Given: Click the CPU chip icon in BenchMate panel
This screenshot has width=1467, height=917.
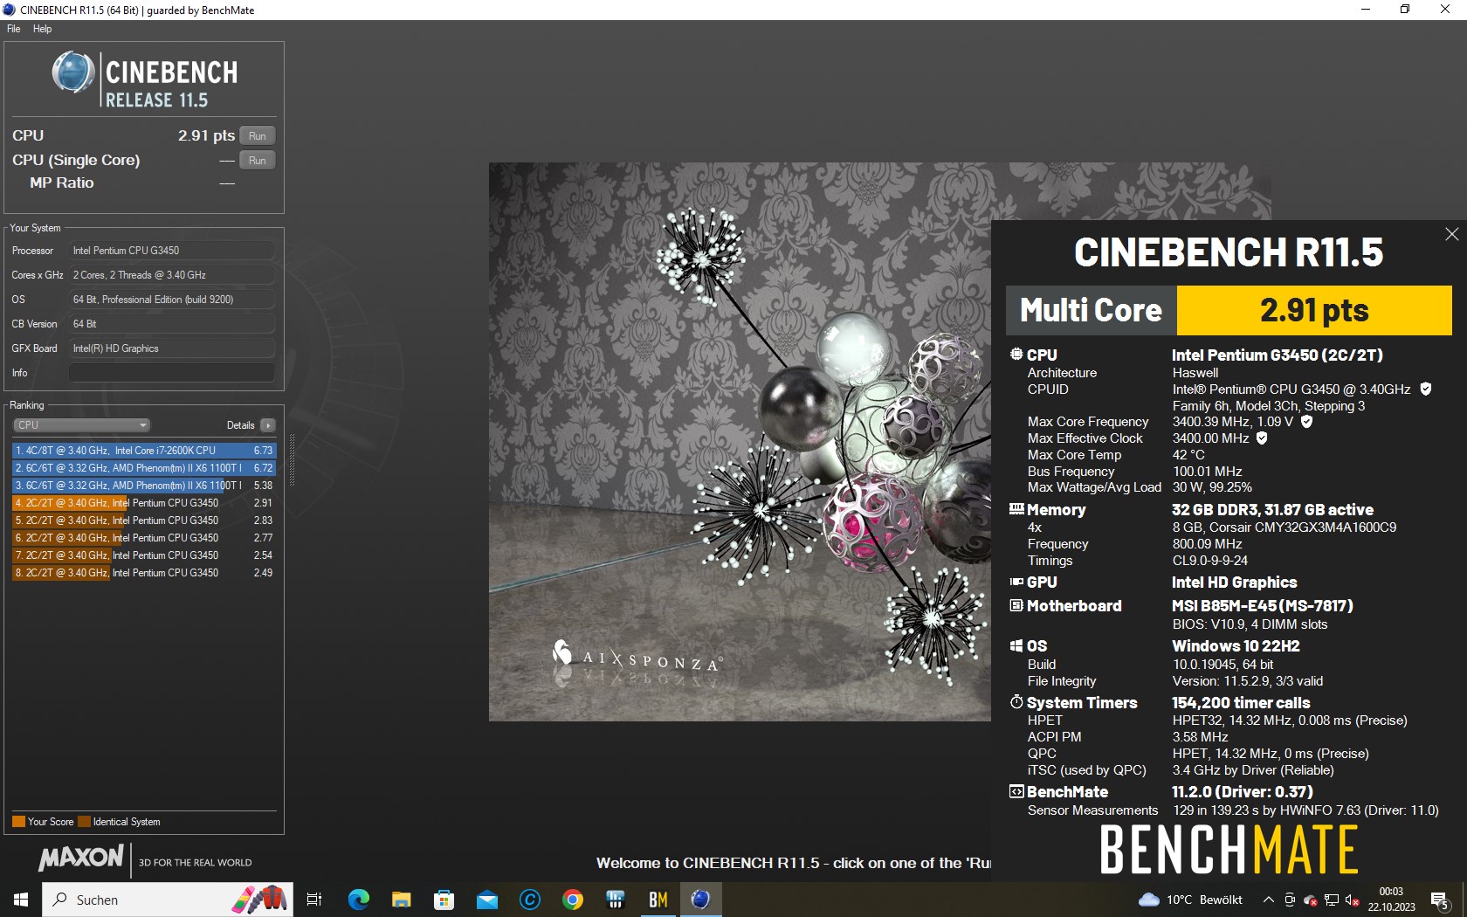Looking at the screenshot, I should [1016, 355].
